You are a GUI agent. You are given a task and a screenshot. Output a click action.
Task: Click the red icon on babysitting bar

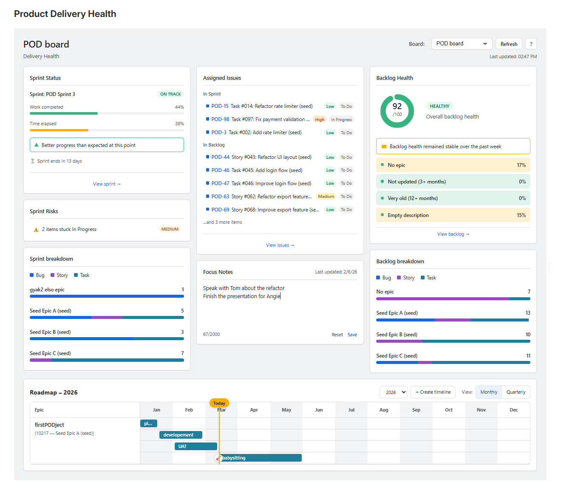218,459
